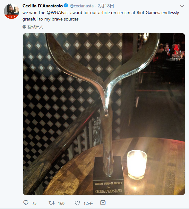Screen dimensions: 189x209
Task: Share via the envelope message icon
Action: pos(103,203)
